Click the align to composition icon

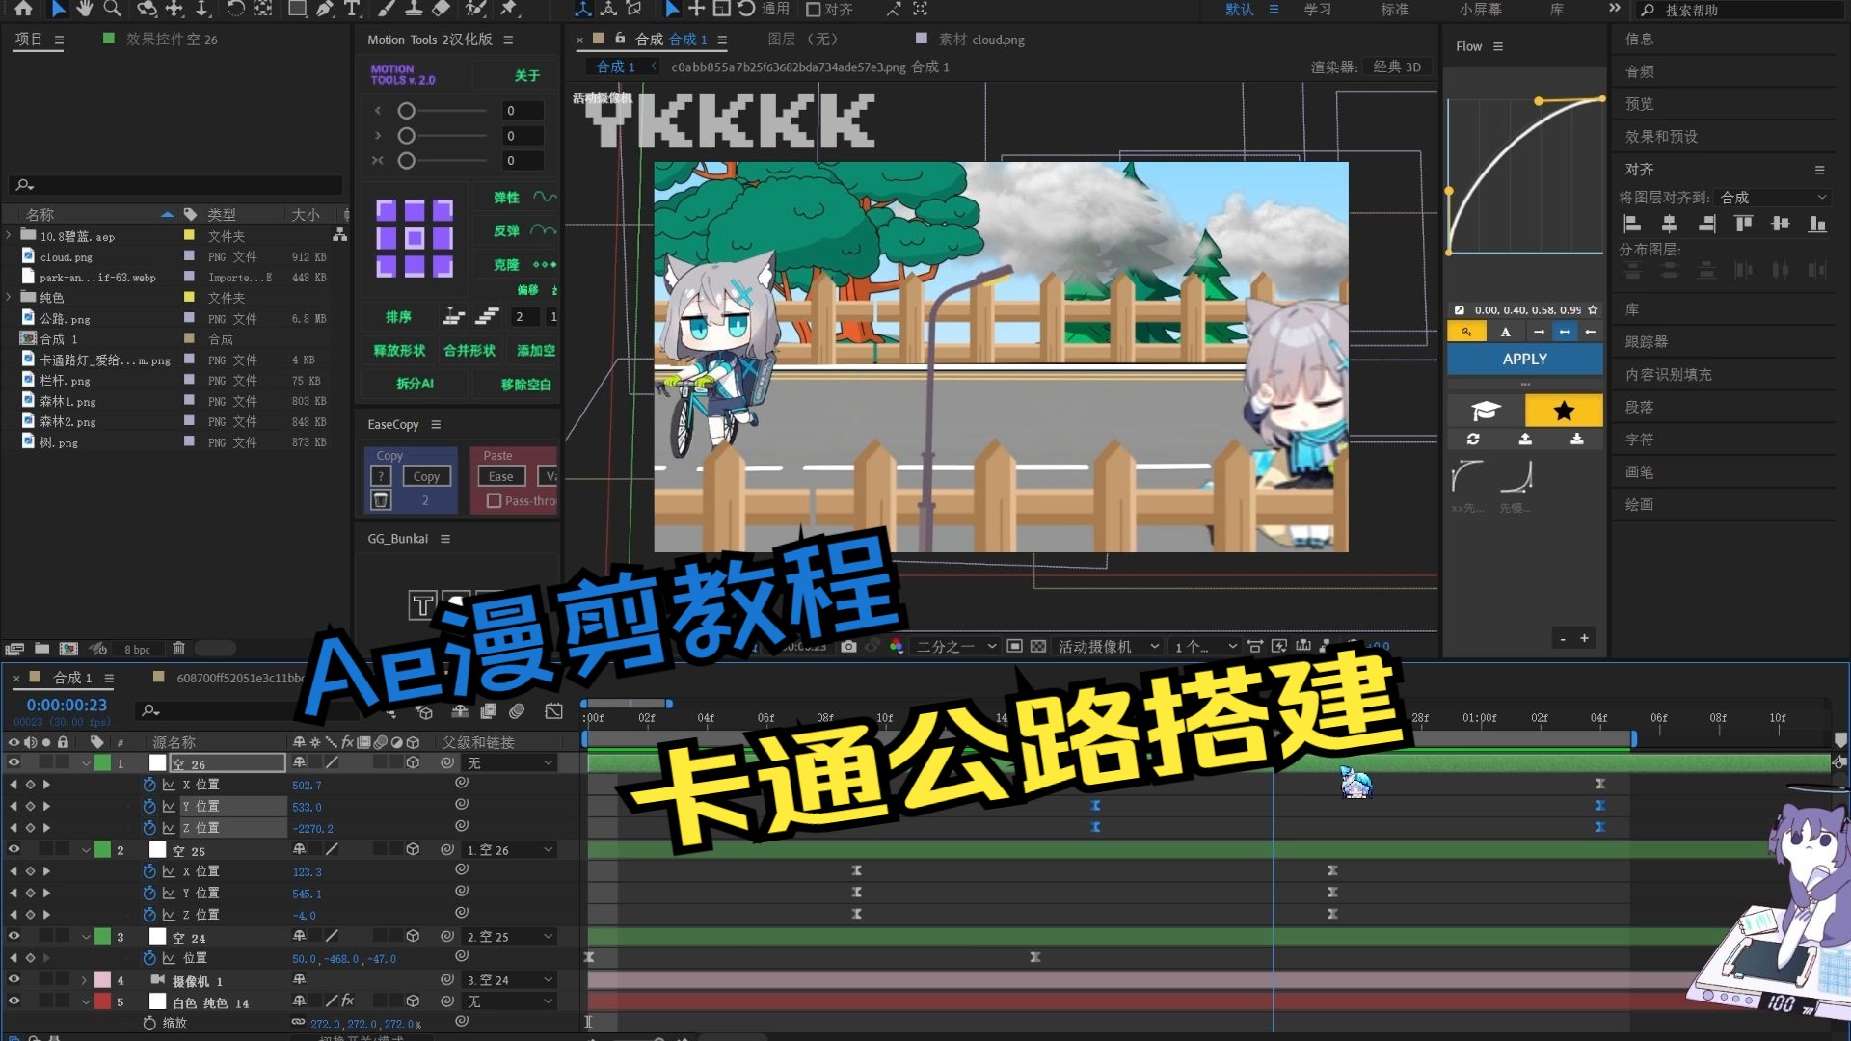click(1767, 197)
